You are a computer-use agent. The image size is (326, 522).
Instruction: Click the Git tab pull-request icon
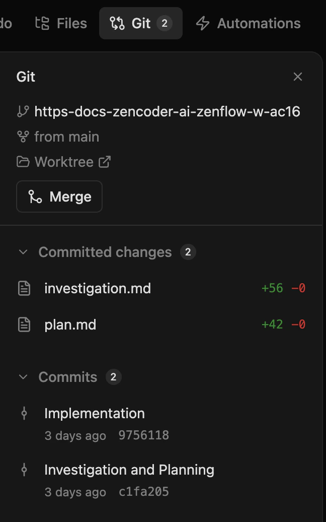[x=117, y=23]
